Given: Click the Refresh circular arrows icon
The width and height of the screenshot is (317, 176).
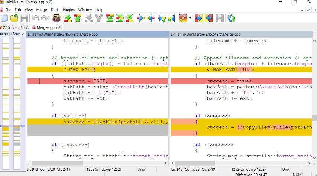Looking at the screenshot, I should pyautogui.click(x=231, y=18).
